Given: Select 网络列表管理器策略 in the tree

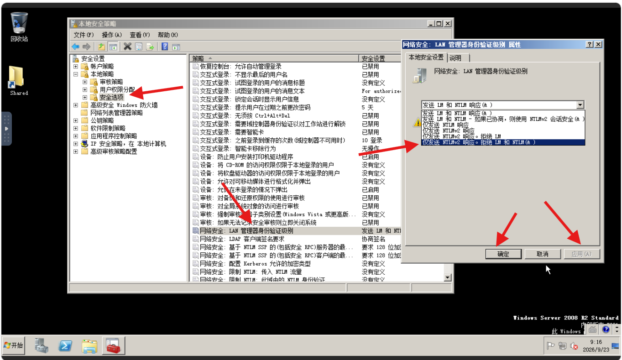Looking at the screenshot, I should [116, 113].
